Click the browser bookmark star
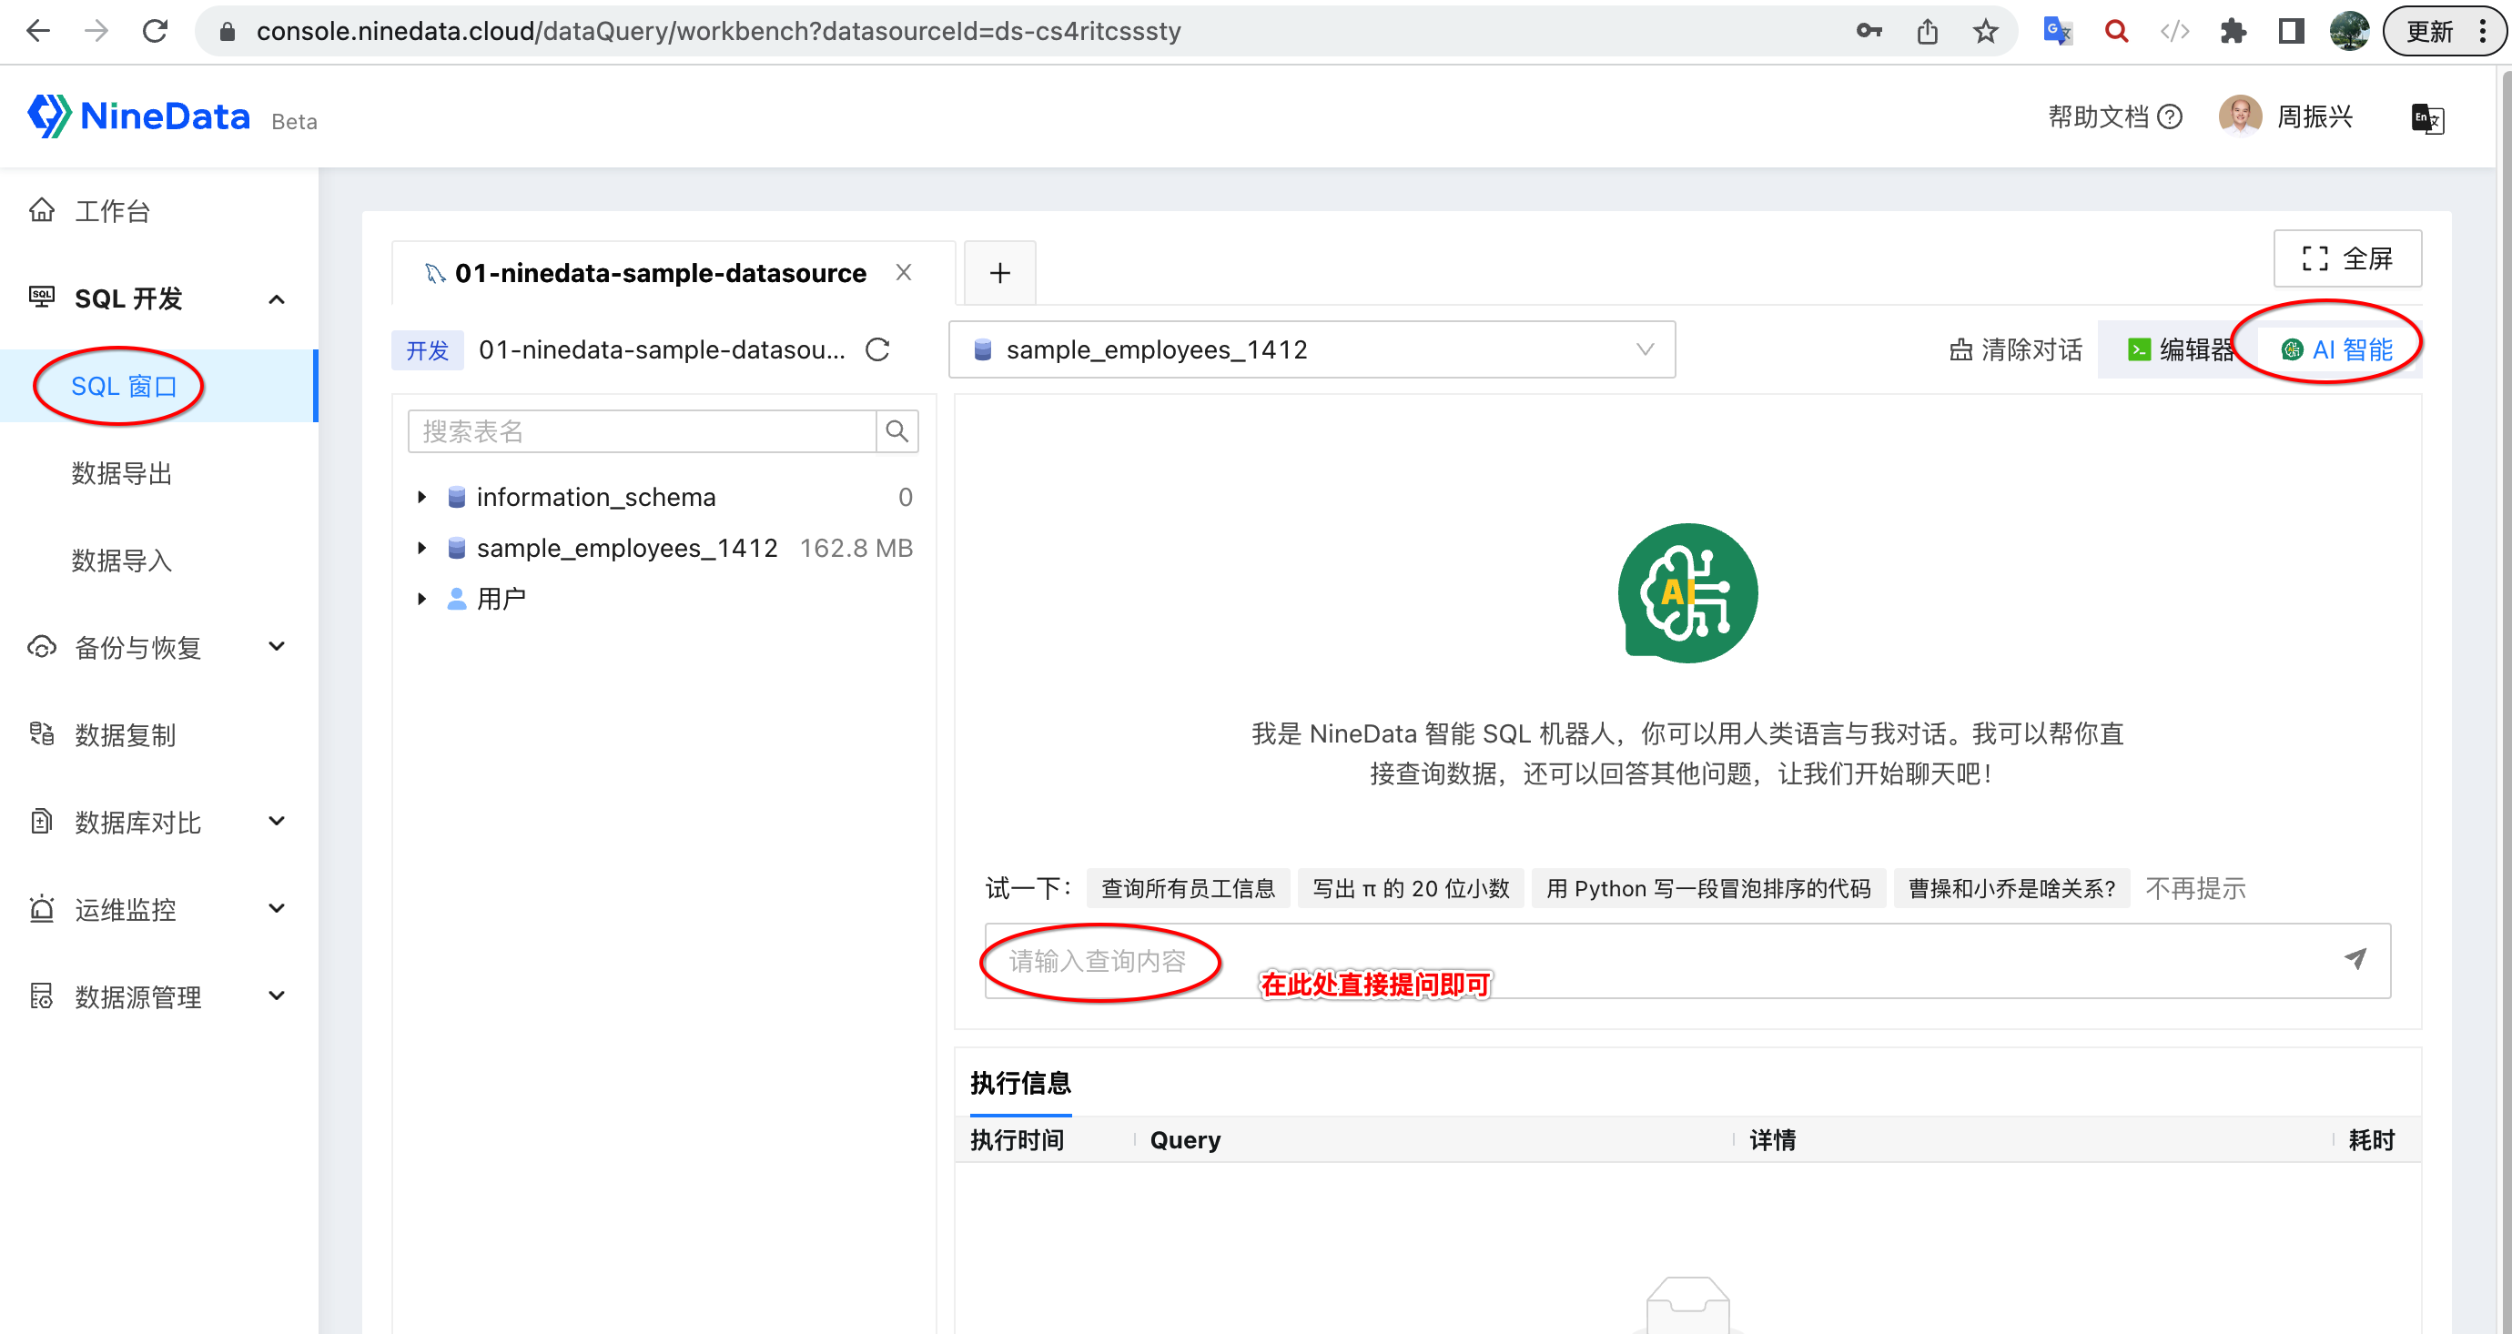This screenshot has height=1334, width=2512. 1984,30
